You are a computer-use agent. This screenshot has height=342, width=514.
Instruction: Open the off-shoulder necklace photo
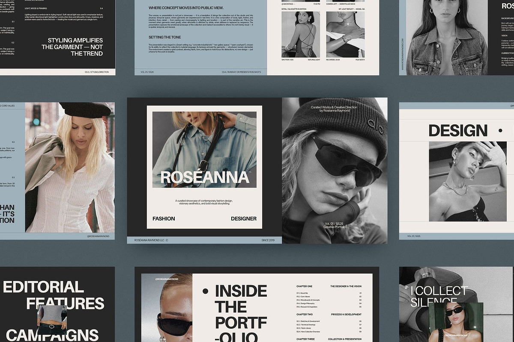pos(345,35)
